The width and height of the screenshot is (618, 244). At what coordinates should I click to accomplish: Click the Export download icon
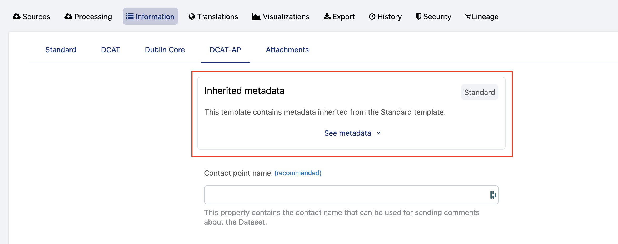pos(327,17)
